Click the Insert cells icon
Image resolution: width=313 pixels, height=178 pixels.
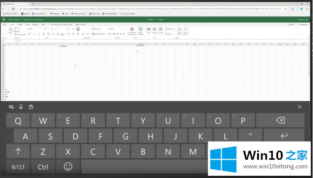coord(148,29)
